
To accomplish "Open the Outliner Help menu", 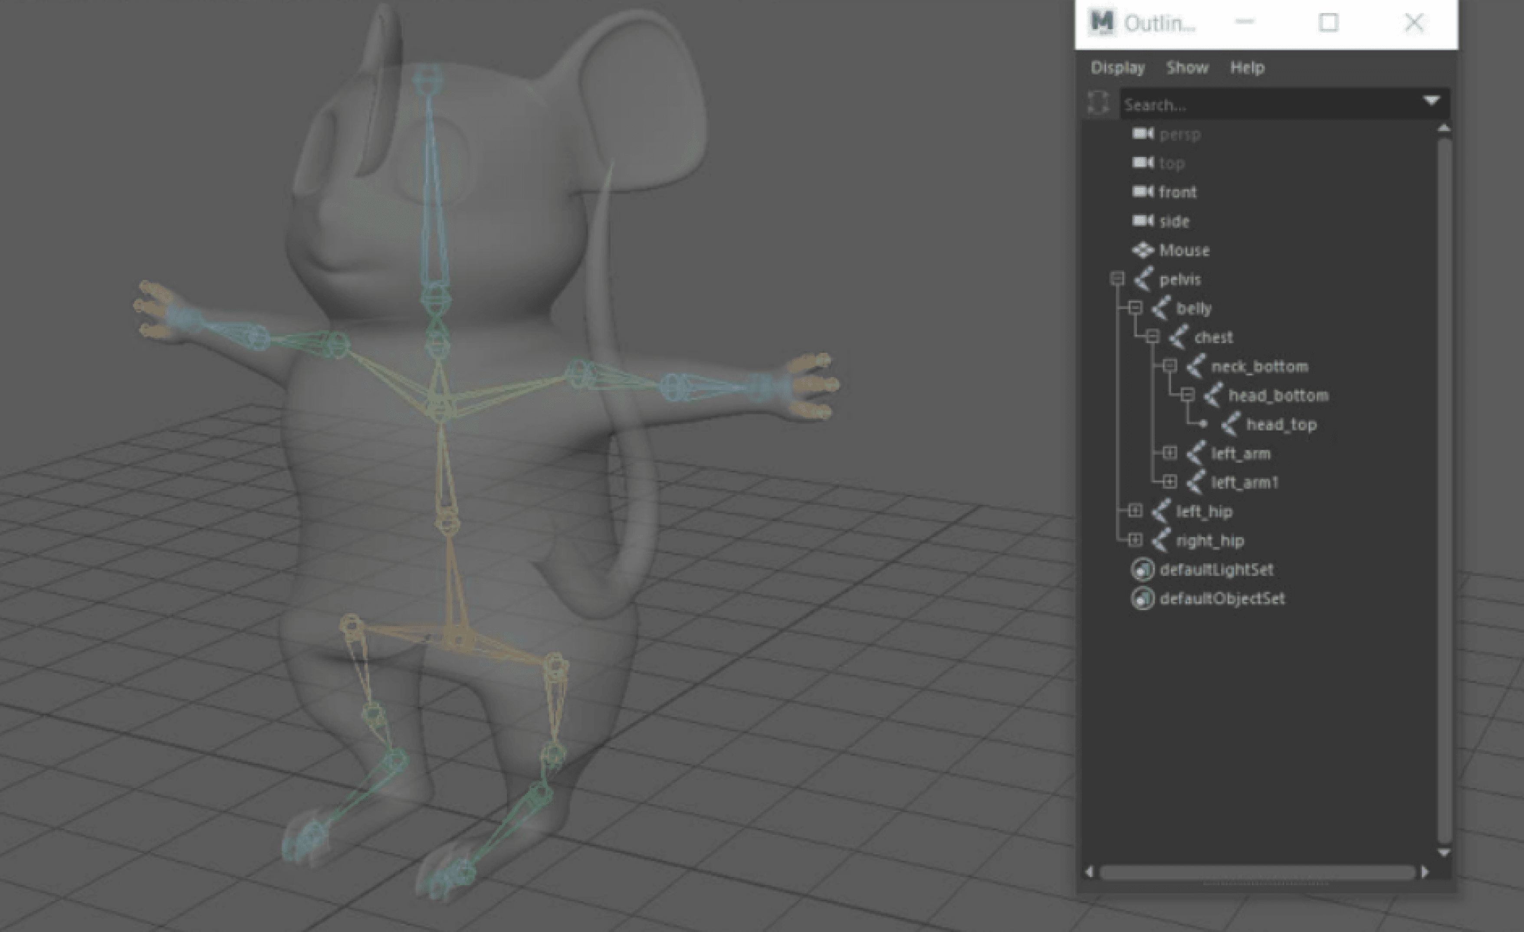I will tap(1247, 67).
